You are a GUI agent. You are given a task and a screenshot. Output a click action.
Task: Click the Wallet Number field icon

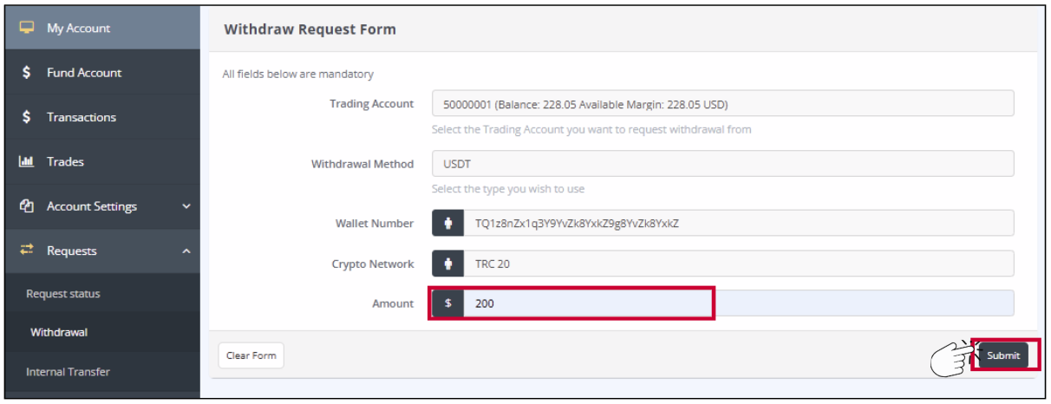pyautogui.click(x=447, y=224)
